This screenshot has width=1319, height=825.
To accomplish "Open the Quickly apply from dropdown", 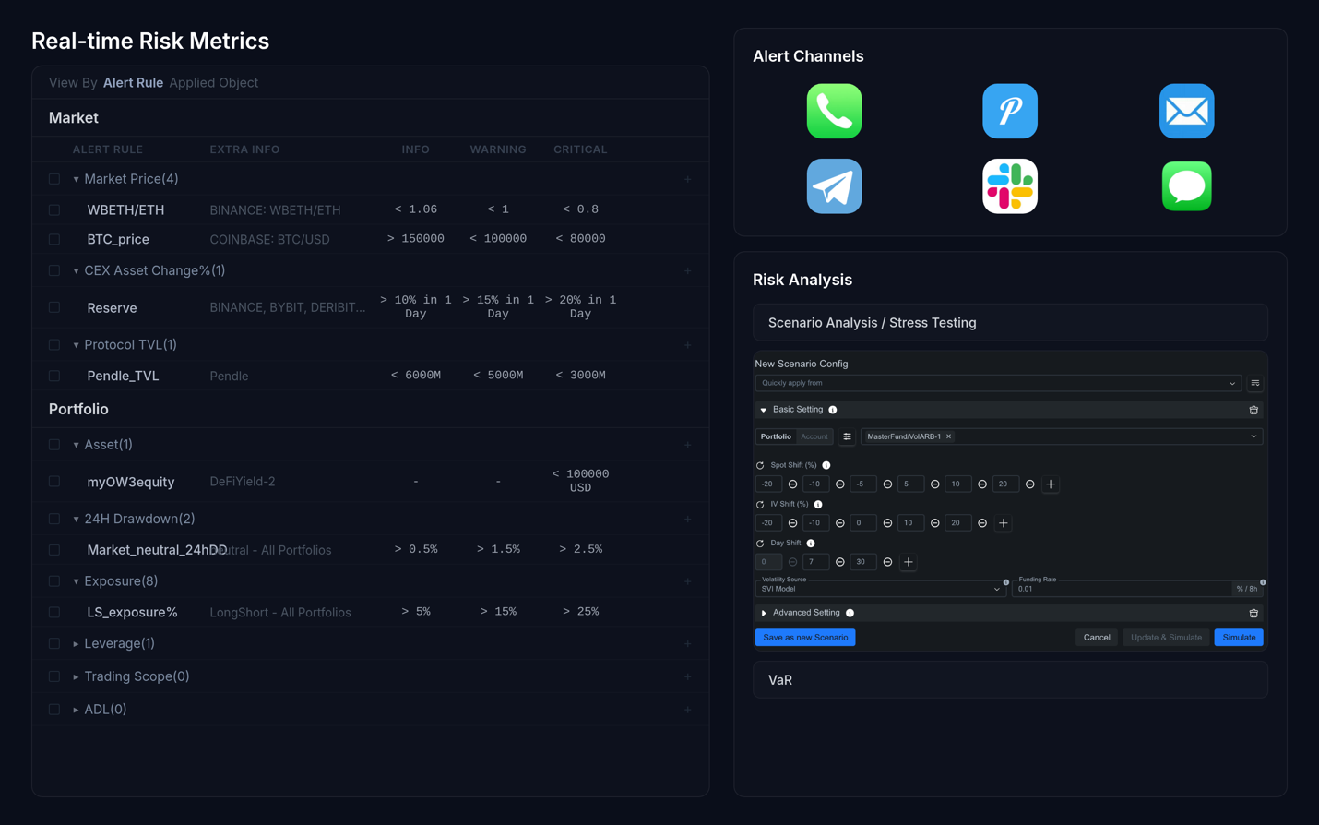I will [998, 383].
